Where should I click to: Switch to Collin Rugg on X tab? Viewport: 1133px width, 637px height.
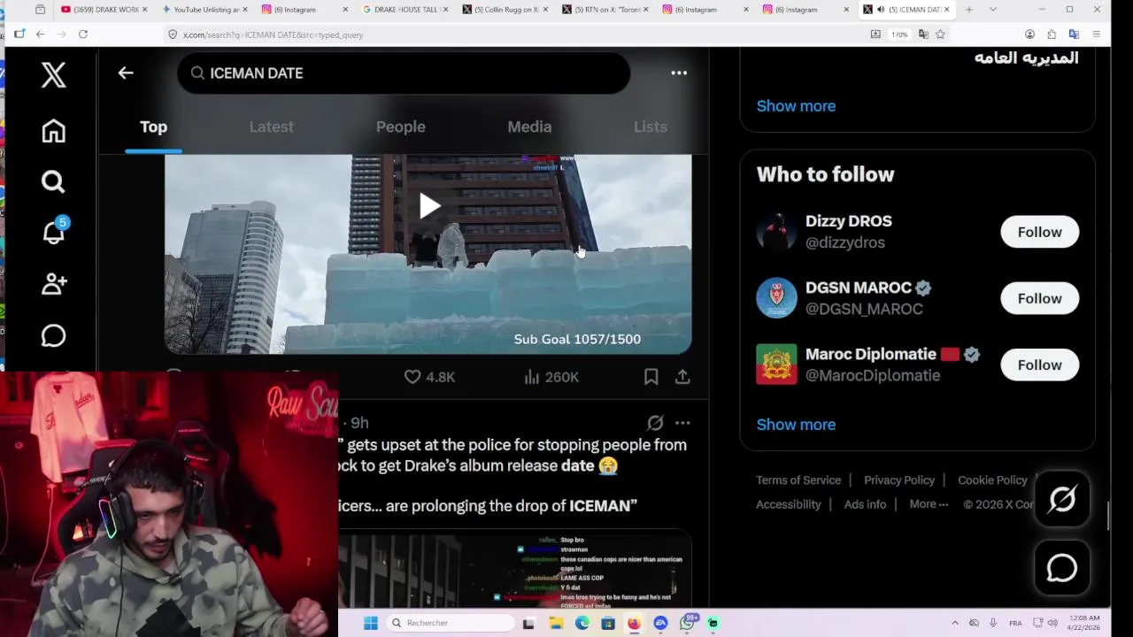pos(505,10)
